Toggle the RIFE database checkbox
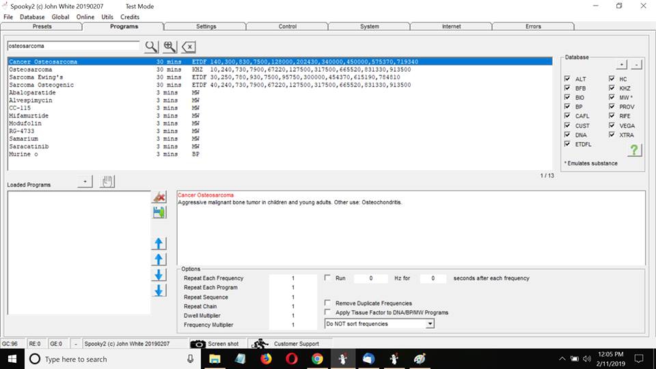 tap(612, 115)
